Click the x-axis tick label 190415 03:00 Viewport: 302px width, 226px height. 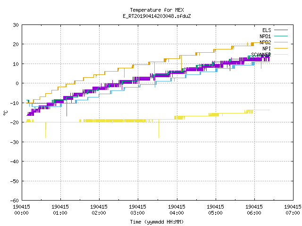tap(137, 210)
